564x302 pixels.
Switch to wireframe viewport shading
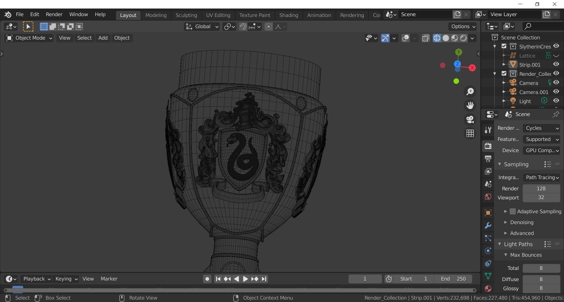coord(437,38)
